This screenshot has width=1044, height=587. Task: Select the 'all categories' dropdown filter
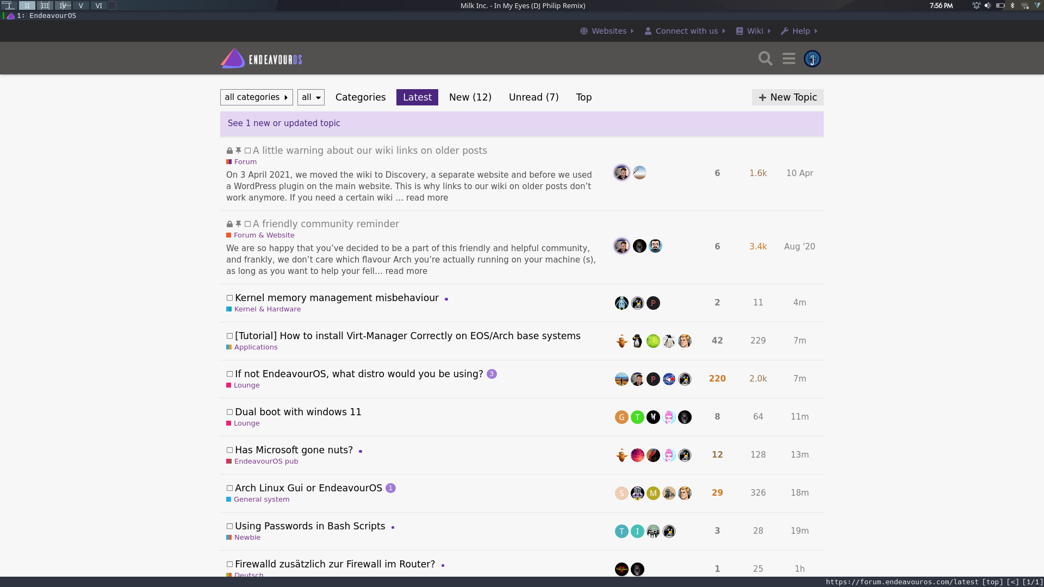tap(257, 97)
